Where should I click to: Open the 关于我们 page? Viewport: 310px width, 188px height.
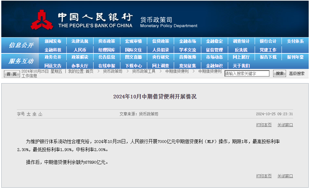[241, 66]
